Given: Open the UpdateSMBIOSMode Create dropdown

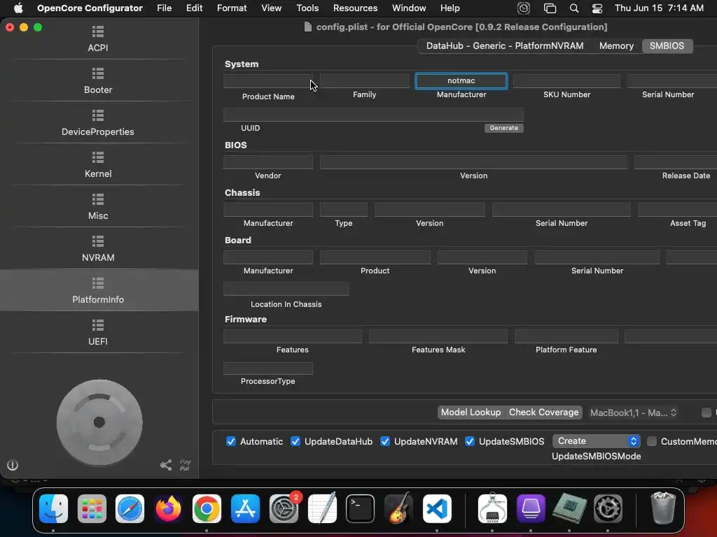Looking at the screenshot, I should 597,441.
